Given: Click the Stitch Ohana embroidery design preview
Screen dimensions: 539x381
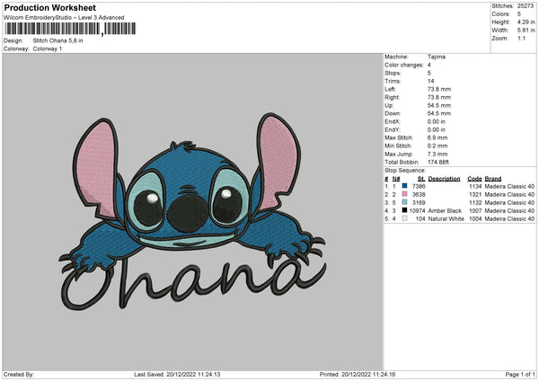Looking at the screenshot, I should pos(192,211).
